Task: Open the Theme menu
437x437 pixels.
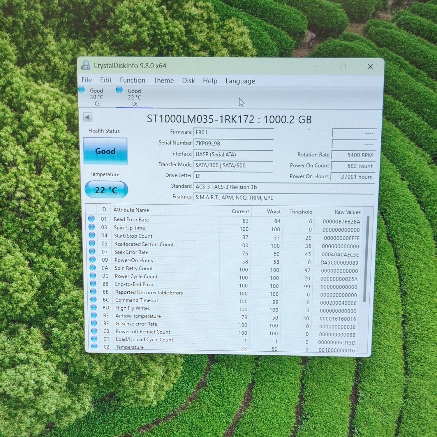Action: 163,80
